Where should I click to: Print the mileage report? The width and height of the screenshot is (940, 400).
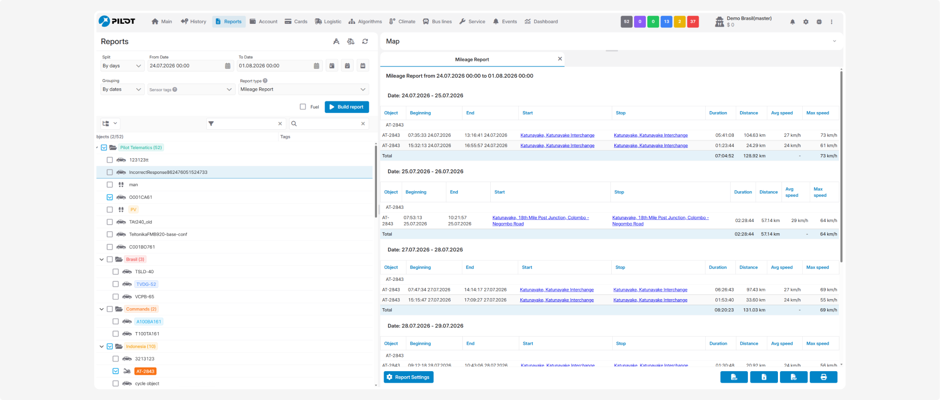[824, 377]
